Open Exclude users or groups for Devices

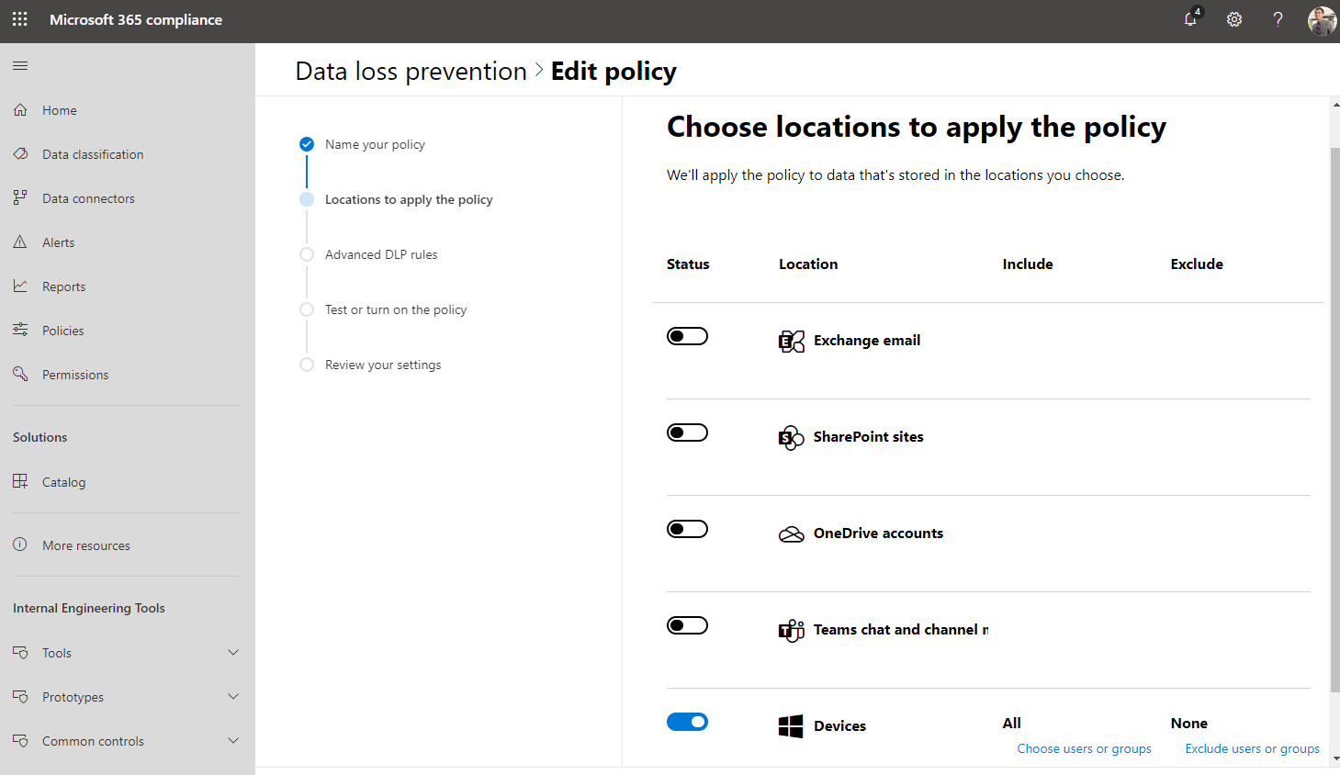(1252, 747)
